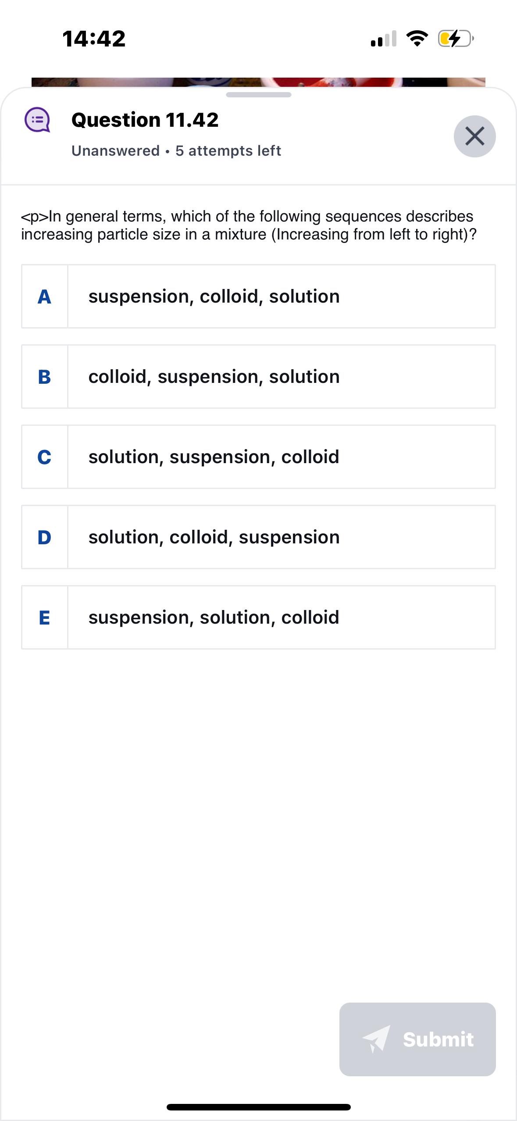Tap the 14:42 clock in status bar
This screenshot has height=1121, width=517.
[x=94, y=39]
